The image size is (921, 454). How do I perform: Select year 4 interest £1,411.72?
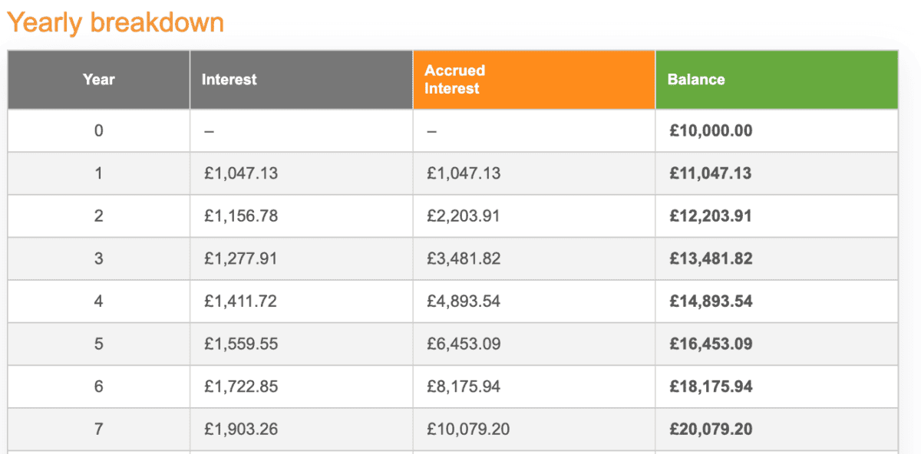pos(241,301)
